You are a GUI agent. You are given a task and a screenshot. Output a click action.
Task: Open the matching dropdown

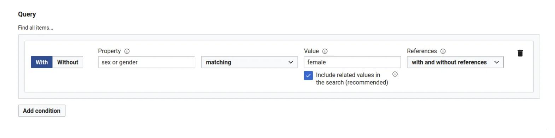pyautogui.click(x=250, y=62)
